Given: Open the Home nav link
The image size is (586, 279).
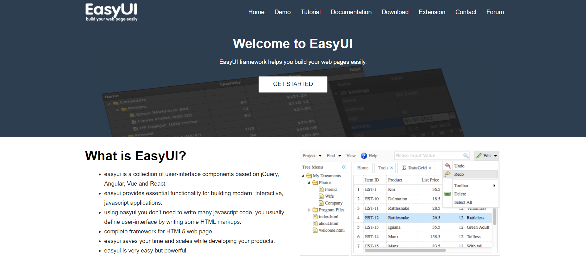Looking at the screenshot, I should coord(256,12).
